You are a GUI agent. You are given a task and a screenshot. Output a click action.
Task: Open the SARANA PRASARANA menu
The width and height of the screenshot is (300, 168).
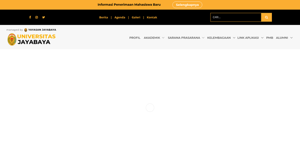184,38
